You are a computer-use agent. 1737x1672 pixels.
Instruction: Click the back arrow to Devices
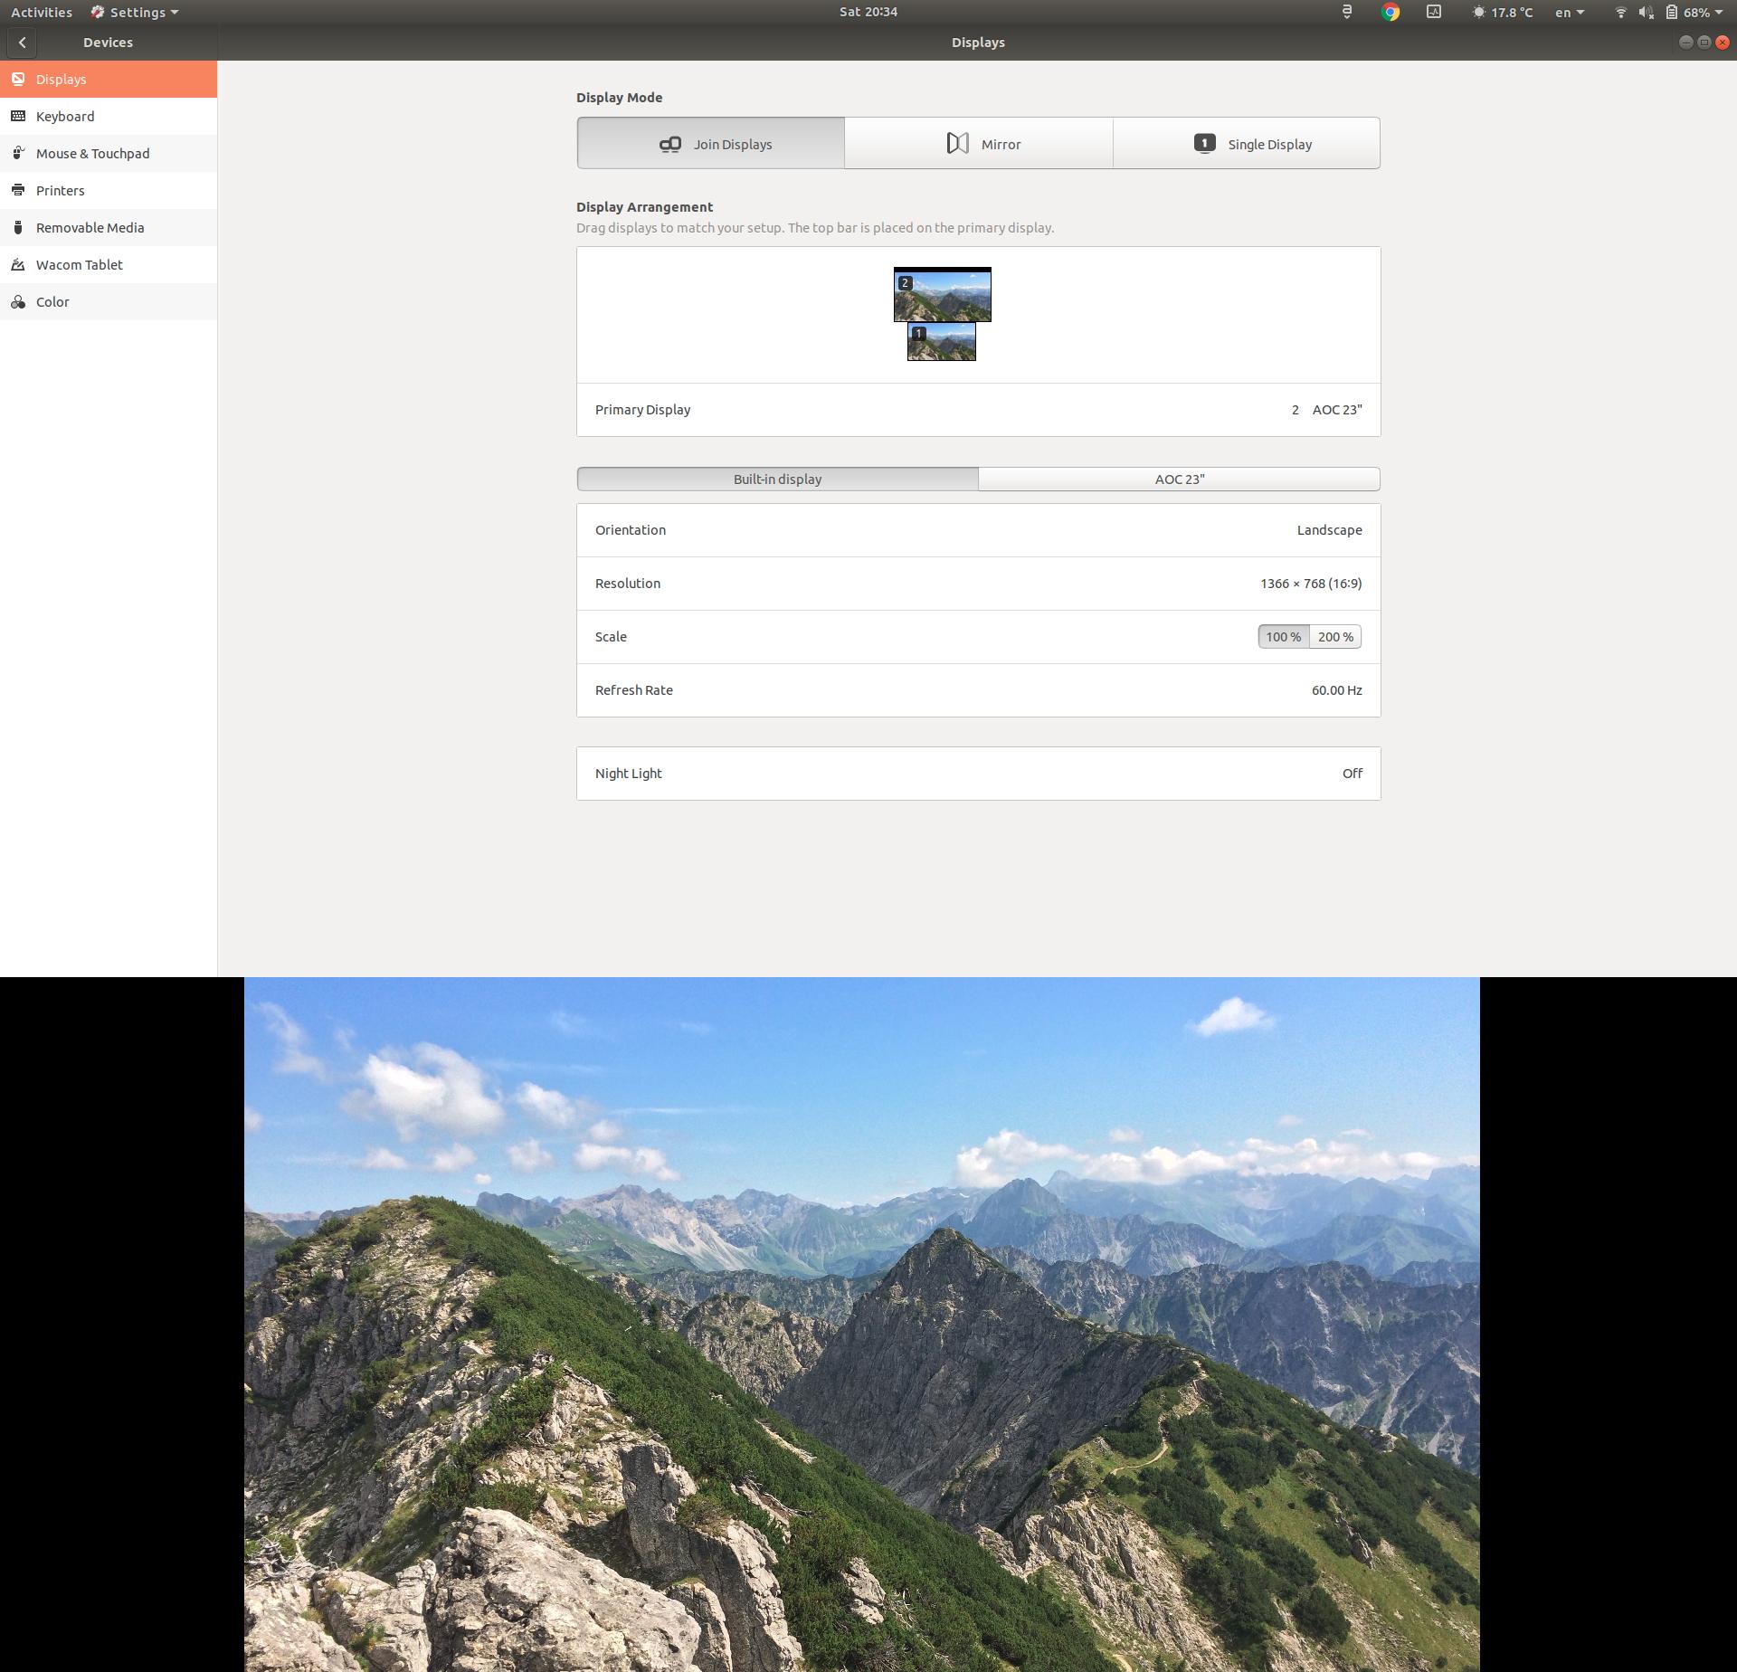point(22,42)
